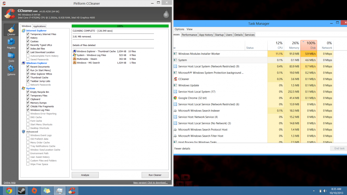
Task: Switch to the Applications tab in CCleaner
Action: pyautogui.click(x=40, y=26)
